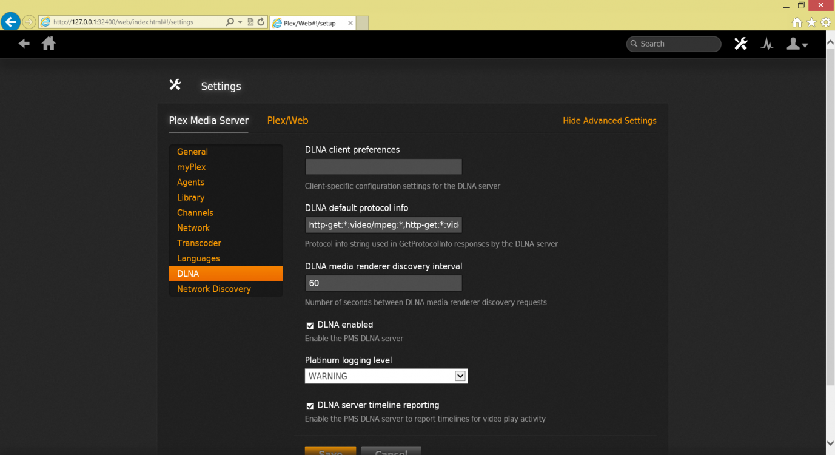835x455 pixels.
Task: Open the Transcoder settings section
Action: coord(226,243)
